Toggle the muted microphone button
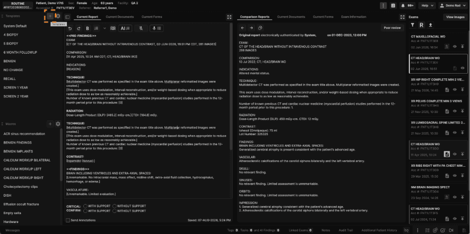470x234 pixels. (x=141, y=28)
